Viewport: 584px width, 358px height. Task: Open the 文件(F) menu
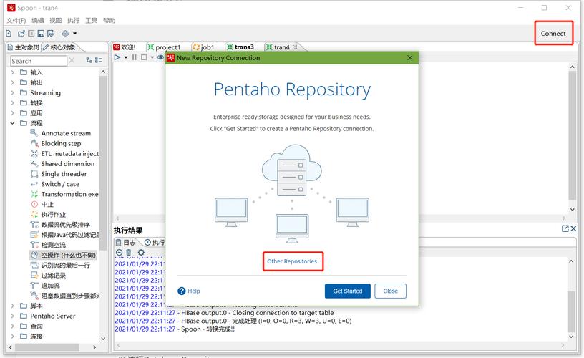pos(16,20)
